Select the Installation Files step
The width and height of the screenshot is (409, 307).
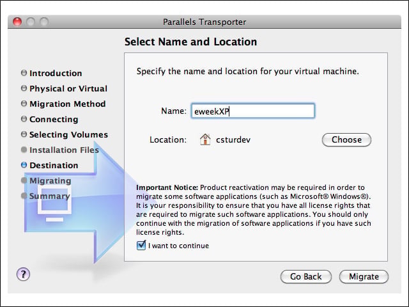[x=64, y=150]
